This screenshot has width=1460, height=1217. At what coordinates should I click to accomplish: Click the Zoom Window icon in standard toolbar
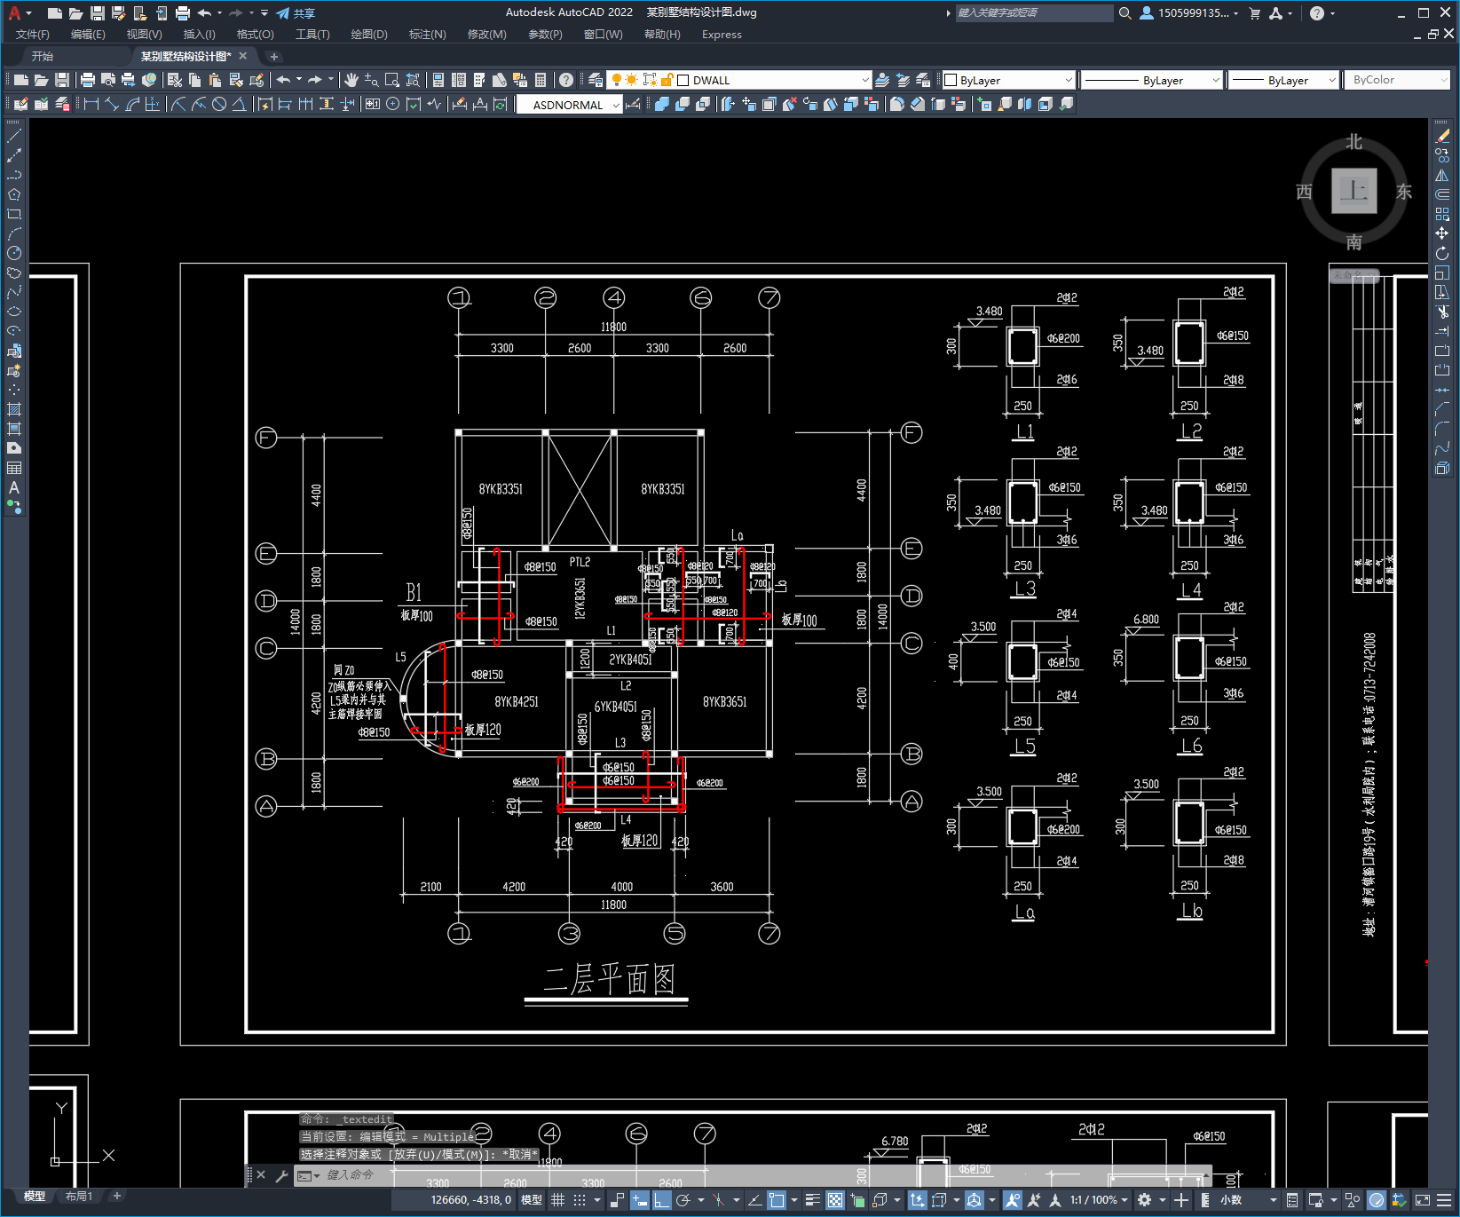[x=392, y=80]
